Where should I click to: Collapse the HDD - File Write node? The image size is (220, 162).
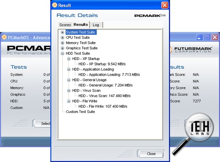pyautogui.click(x=69, y=101)
